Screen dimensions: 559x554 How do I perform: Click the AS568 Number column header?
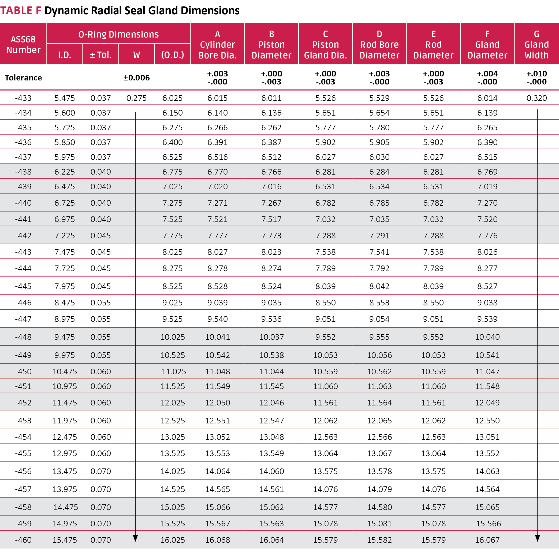coord(23,44)
